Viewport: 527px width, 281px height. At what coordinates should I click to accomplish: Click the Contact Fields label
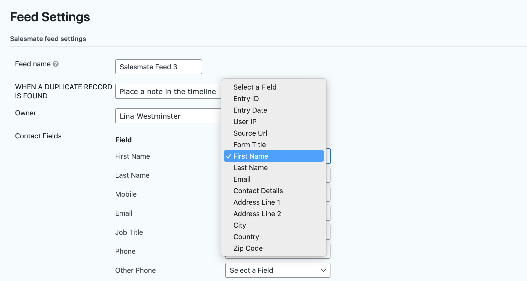(38, 136)
